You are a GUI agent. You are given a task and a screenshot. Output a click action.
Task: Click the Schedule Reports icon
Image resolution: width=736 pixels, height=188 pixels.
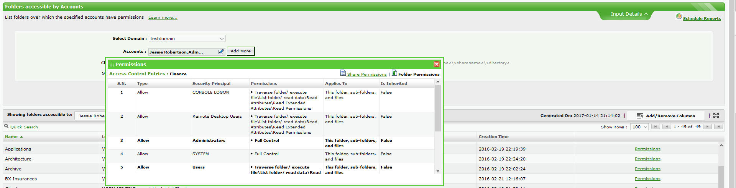[679, 16]
